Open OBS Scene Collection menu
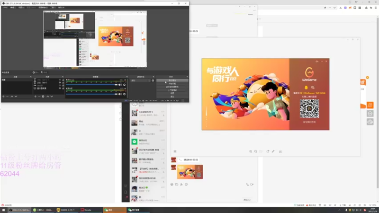The width and height of the screenshot is (379, 213). click(43, 8)
